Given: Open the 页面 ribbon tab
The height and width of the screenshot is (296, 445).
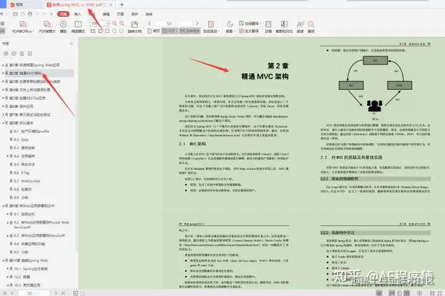Looking at the screenshot, I should point(121,14).
